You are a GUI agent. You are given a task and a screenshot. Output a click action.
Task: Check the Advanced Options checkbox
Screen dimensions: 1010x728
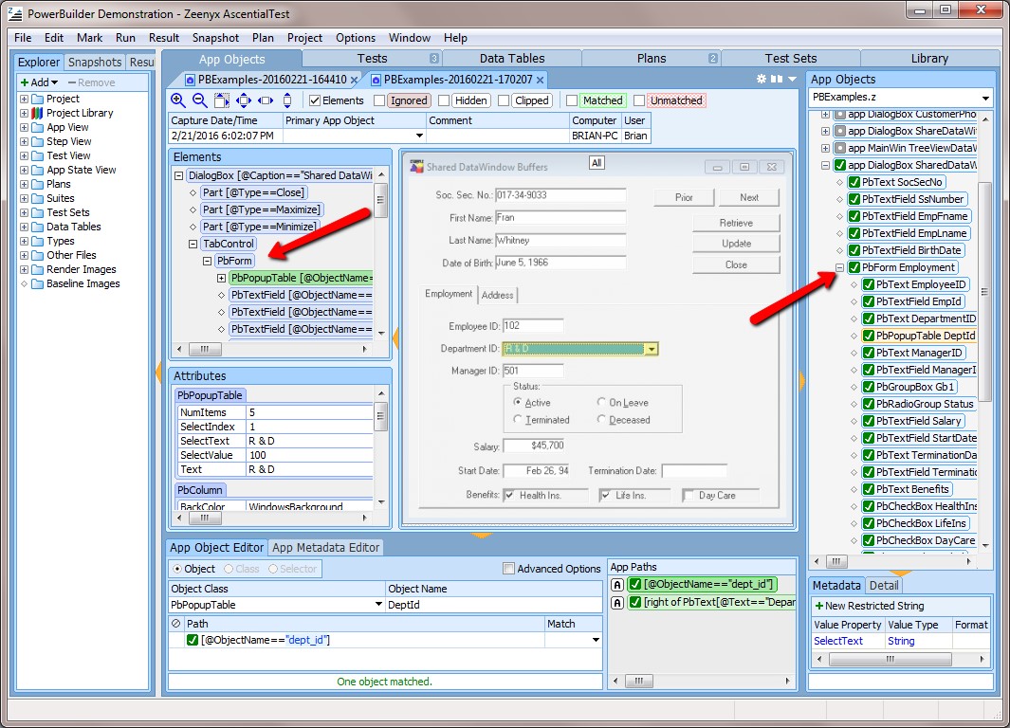click(509, 569)
